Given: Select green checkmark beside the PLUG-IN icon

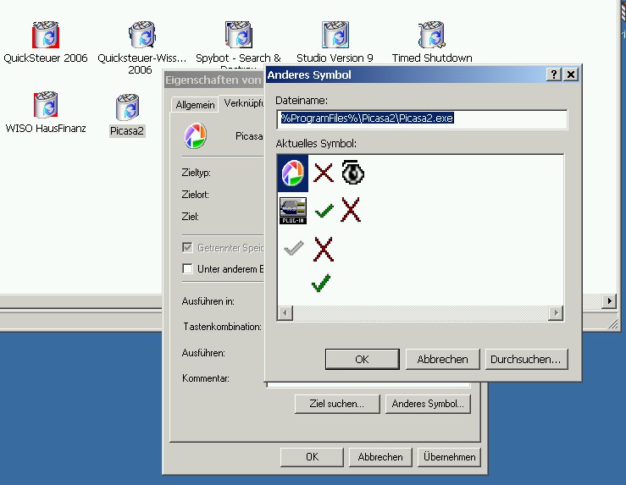Looking at the screenshot, I should 324,210.
